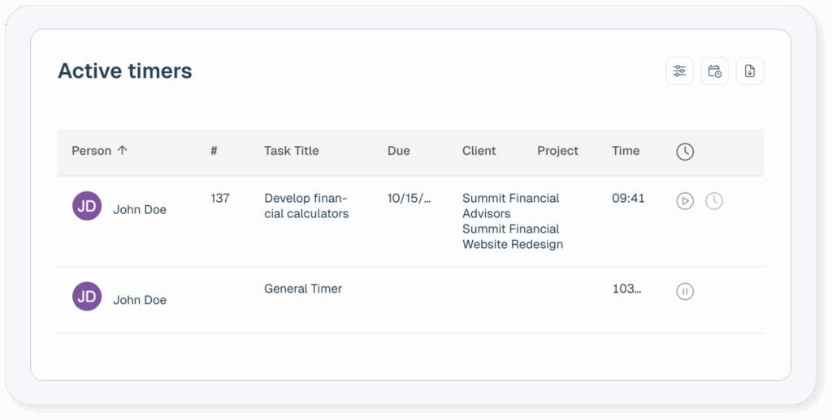Click the Due column header
The width and height of the screenshot is (832, 420).
[398, 151]
